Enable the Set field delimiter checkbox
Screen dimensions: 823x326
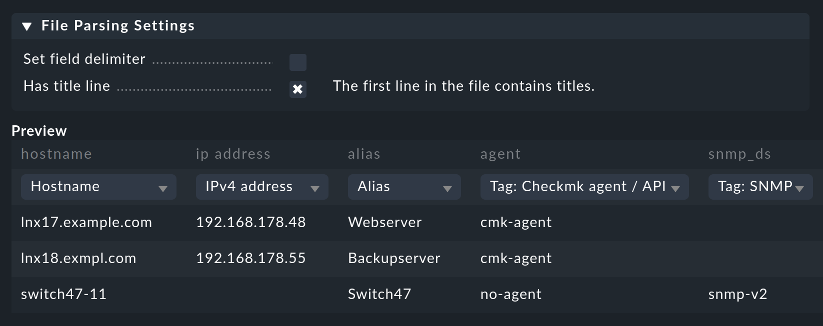(x=297, y=62)
